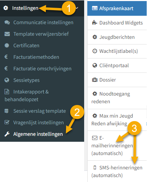Open Facturatie omschrijvingen menu item

tap(42, 69)
